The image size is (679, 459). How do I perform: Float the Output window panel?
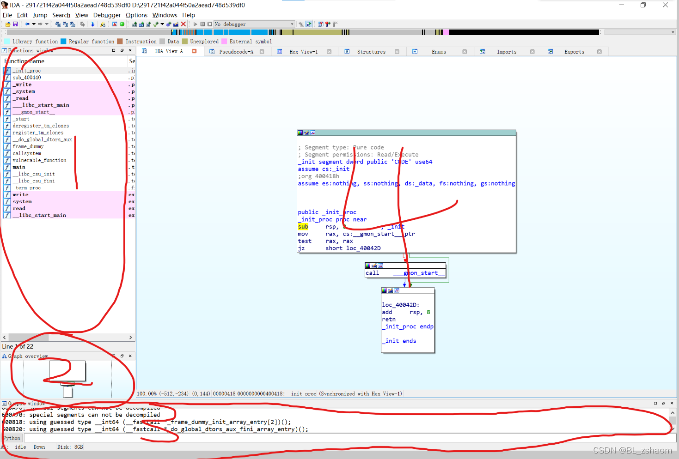point(663,403)
